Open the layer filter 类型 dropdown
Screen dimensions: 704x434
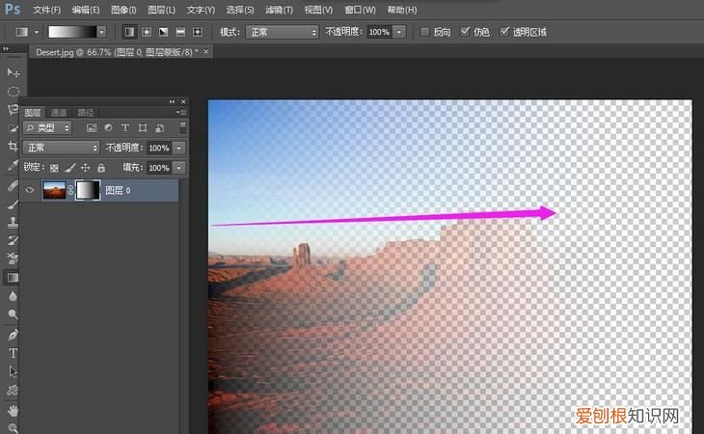pyautogui.click(x=48, y=127)
